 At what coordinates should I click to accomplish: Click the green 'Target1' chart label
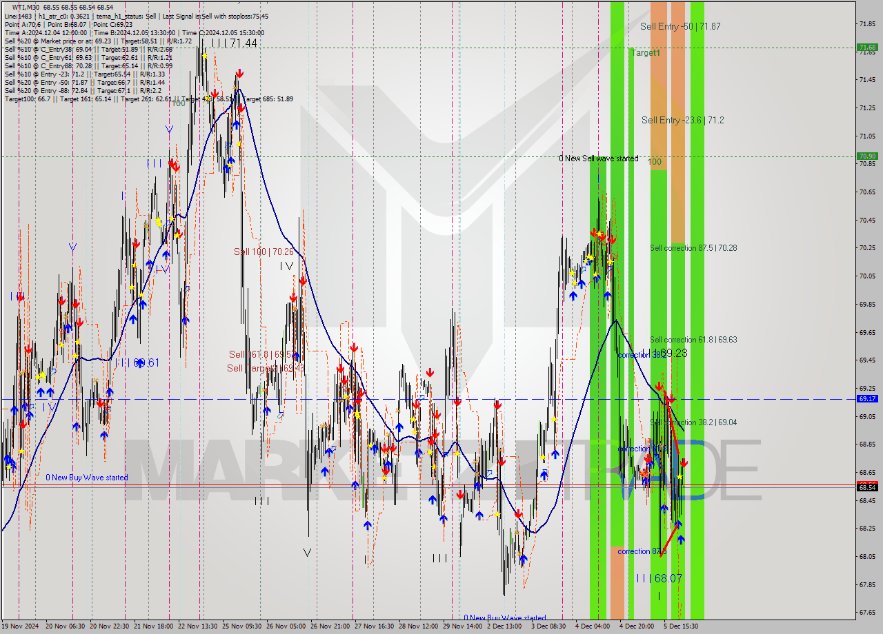pos(646,52)
